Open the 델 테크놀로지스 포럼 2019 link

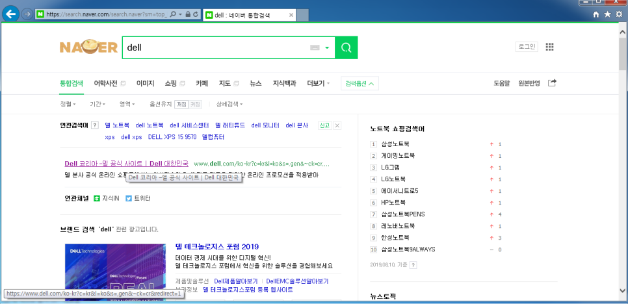point(217,246)
